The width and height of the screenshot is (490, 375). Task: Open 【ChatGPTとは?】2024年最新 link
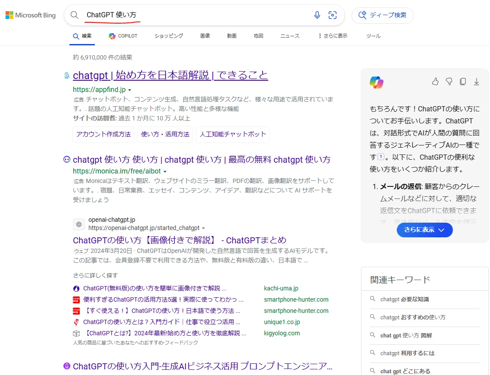pos(166,334)
